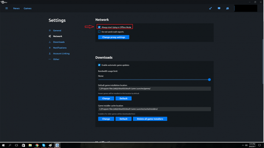
Task: Open Google Chrome from the taskbar
Action: pos(37,145)
